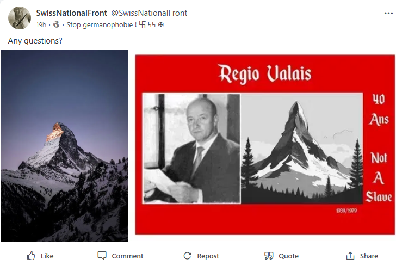
Task: Click the Comment speech bubble icon
Action: click(102, 256)
